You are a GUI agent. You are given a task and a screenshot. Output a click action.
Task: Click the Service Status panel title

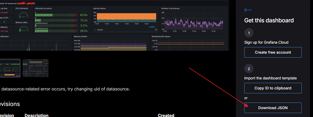click(99, 9)
